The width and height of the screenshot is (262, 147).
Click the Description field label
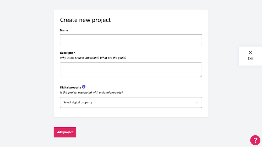(x=68, y=53)
